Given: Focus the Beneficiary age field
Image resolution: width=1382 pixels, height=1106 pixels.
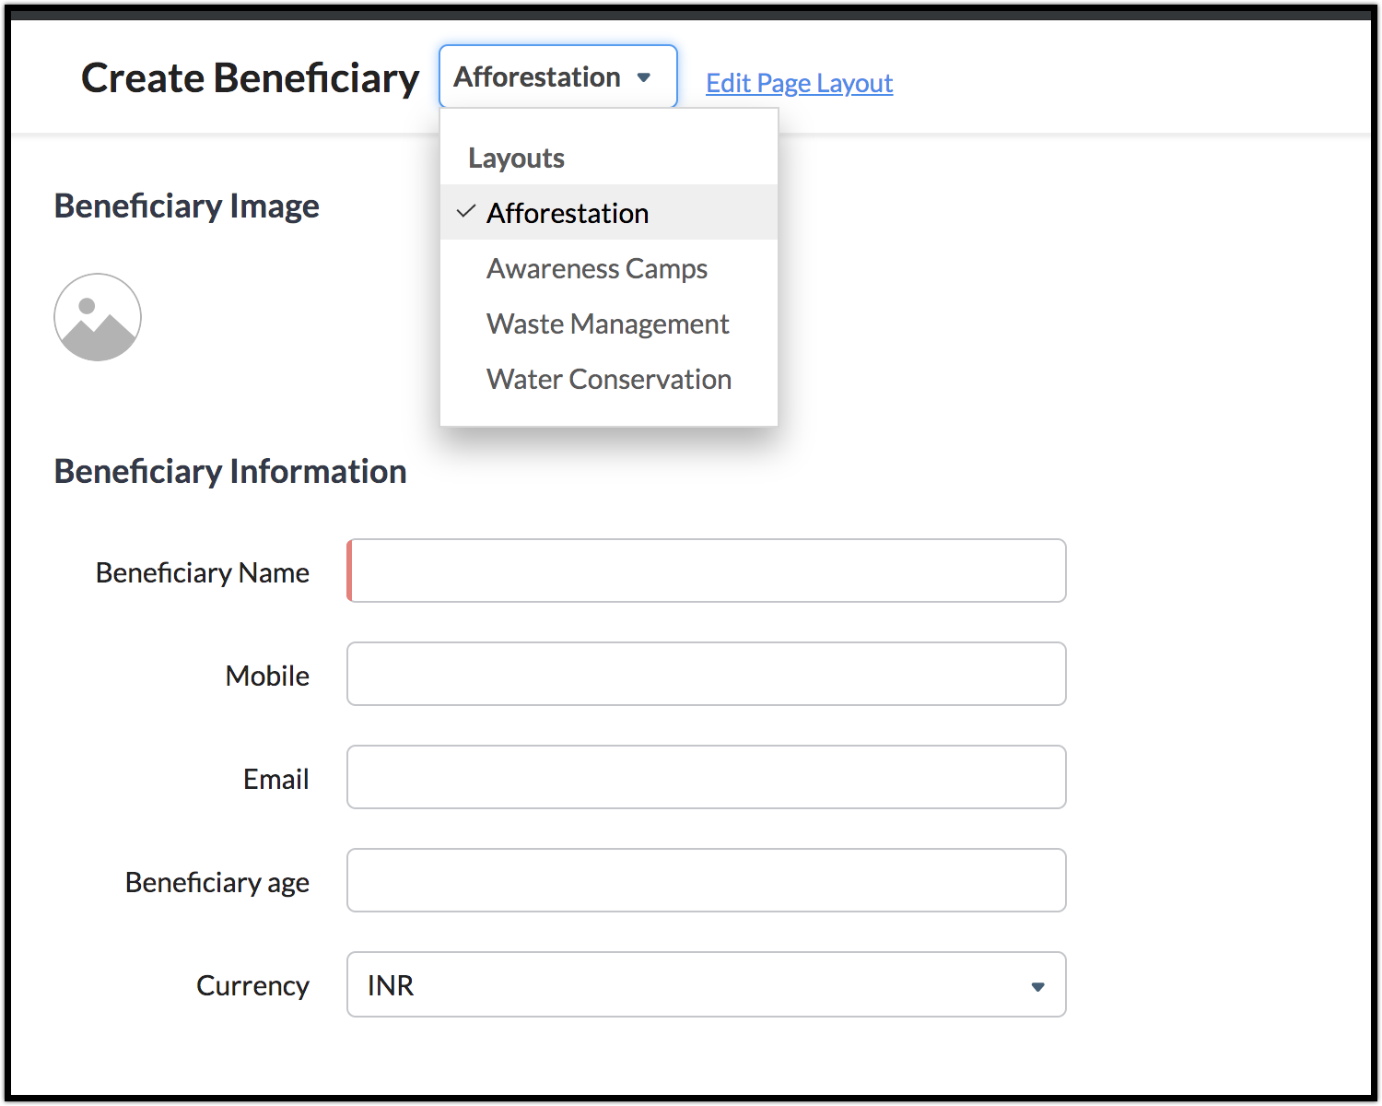Looking at the screenshot, I should [x=707, y=880].
